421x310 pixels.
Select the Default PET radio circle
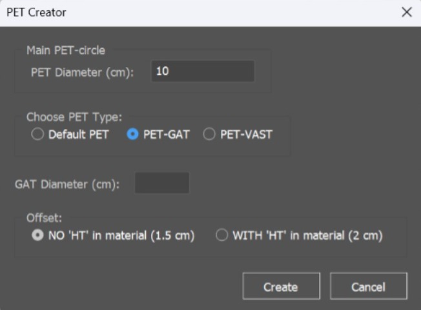pos(37,135)
